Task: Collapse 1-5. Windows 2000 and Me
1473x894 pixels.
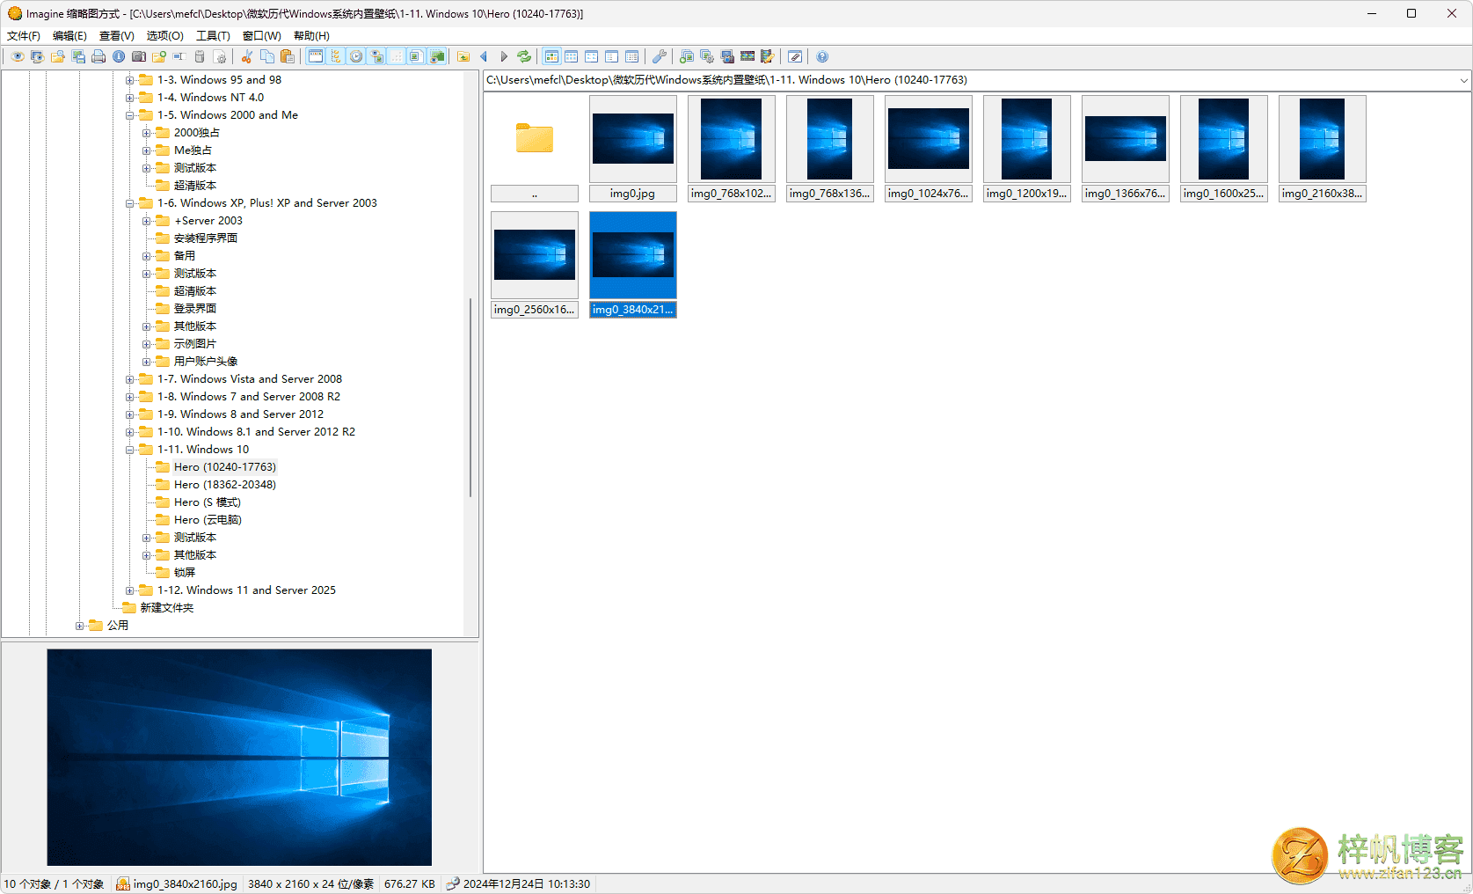Action: pos(129,115)
